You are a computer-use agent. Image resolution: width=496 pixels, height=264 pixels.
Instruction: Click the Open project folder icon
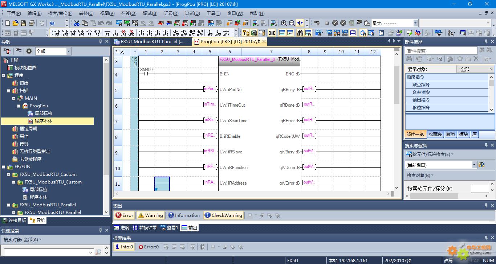[15, 23]
